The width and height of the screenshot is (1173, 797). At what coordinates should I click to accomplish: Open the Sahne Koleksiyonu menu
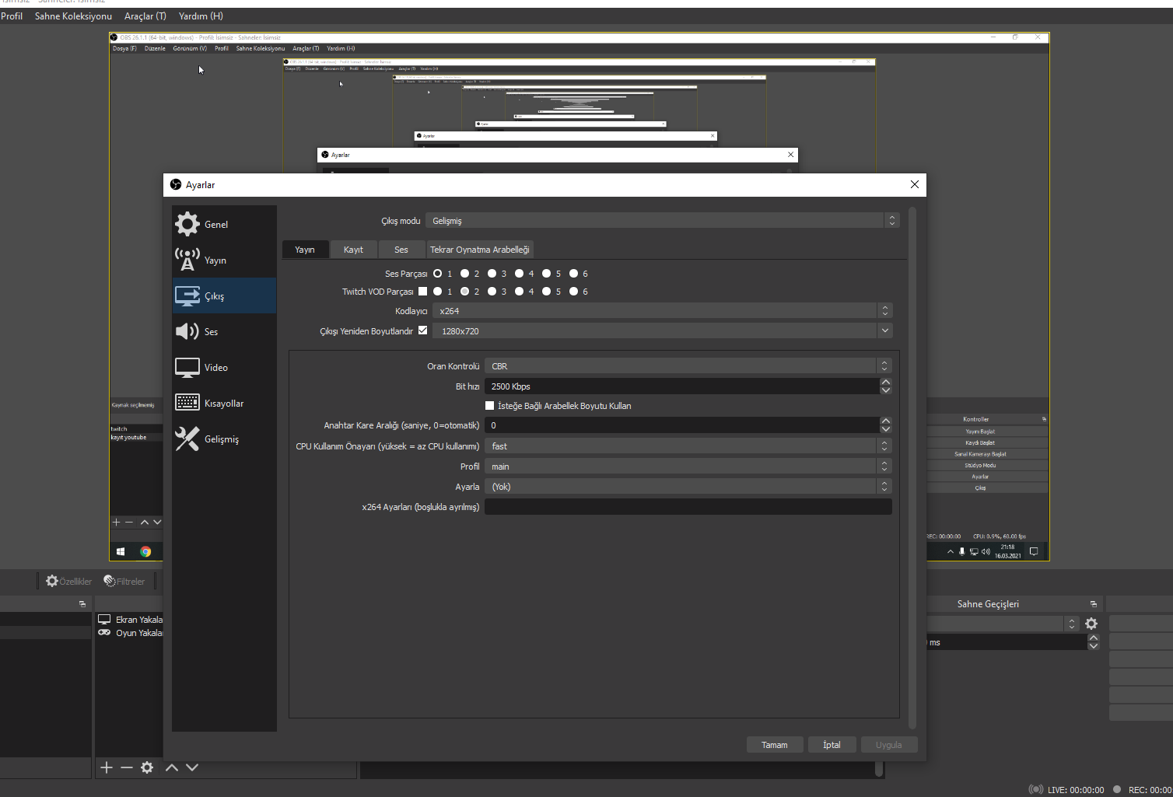pyautogui.click(x=73, y=16)
